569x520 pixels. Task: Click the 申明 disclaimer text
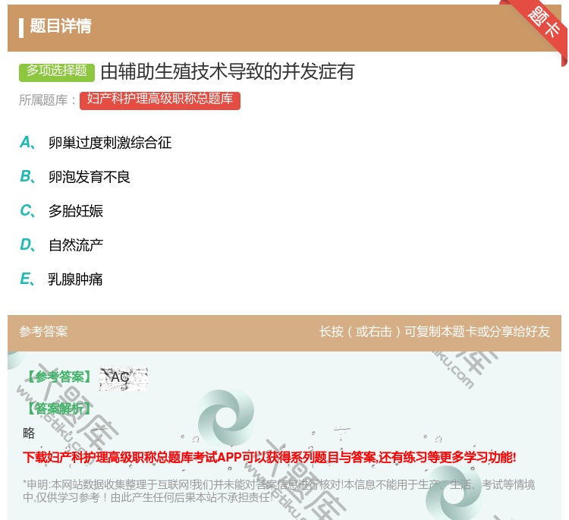point(278,491)
